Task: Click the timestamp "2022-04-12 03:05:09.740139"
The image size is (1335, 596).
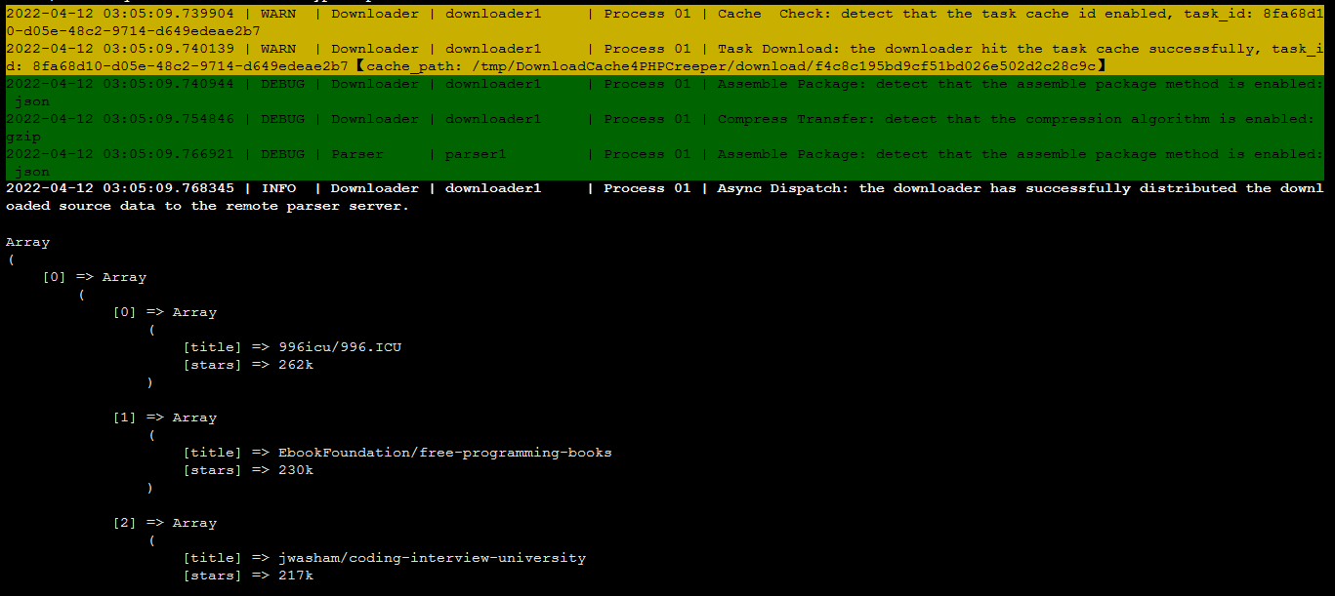Action: tap(122, 49)
